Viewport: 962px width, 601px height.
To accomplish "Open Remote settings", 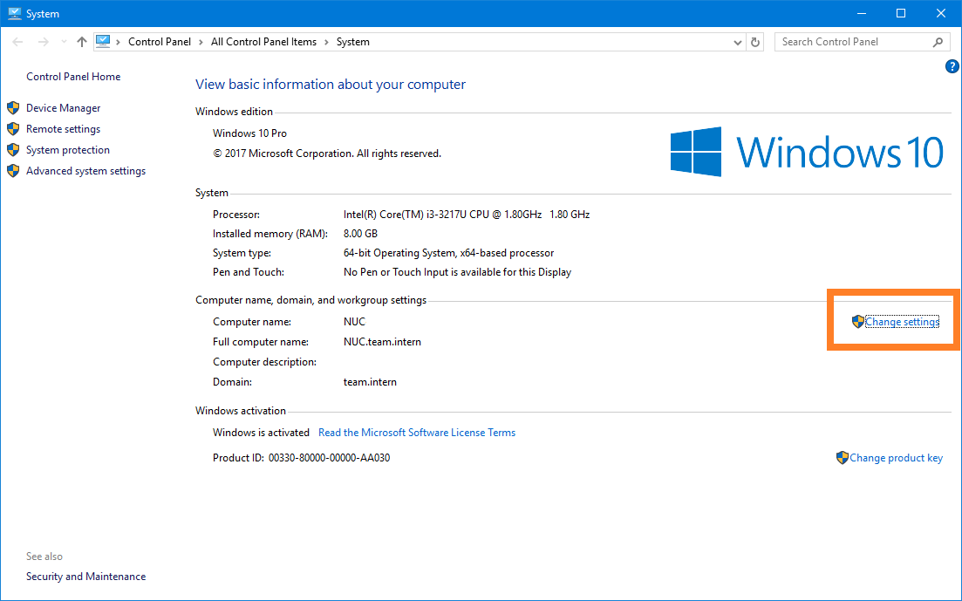I will (63, 129).
